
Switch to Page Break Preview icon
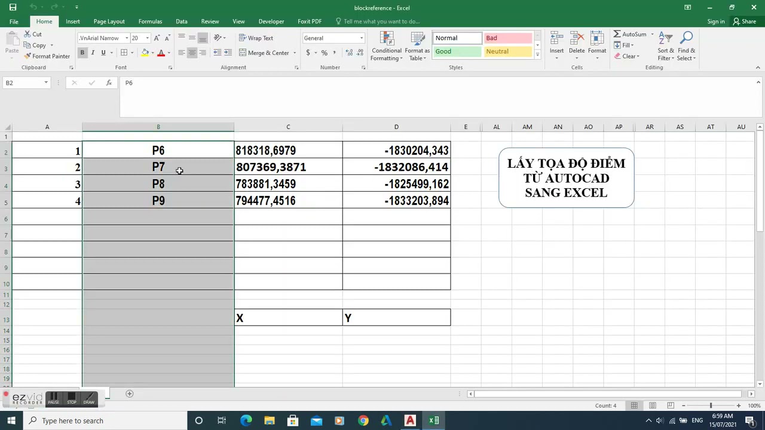click(x=670, y=406)
